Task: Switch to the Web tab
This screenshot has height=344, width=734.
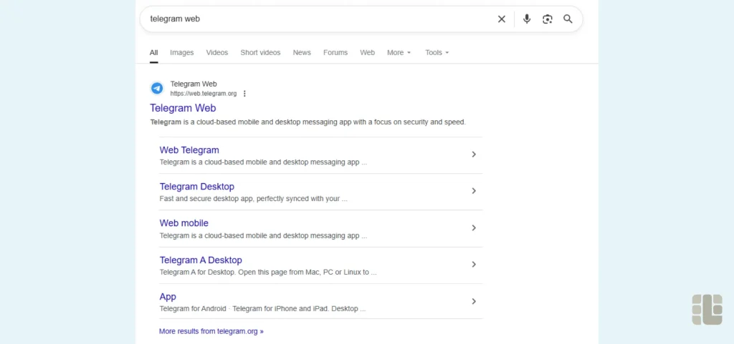Action: (368, 53)
